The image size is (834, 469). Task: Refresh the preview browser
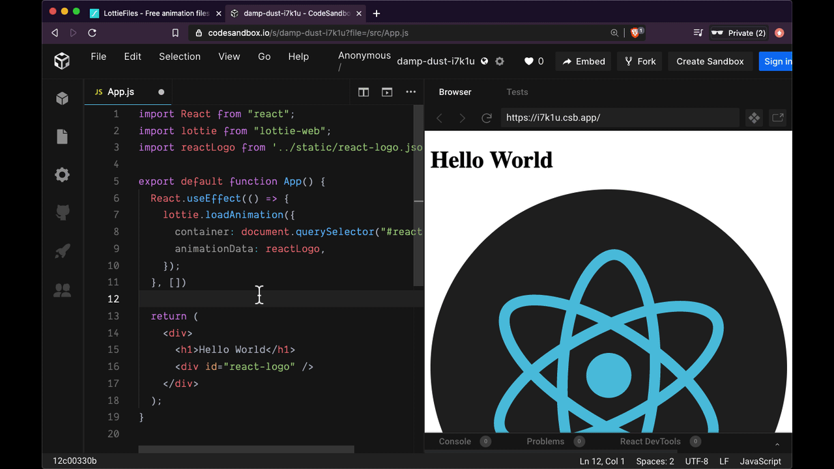click(486, 118)
